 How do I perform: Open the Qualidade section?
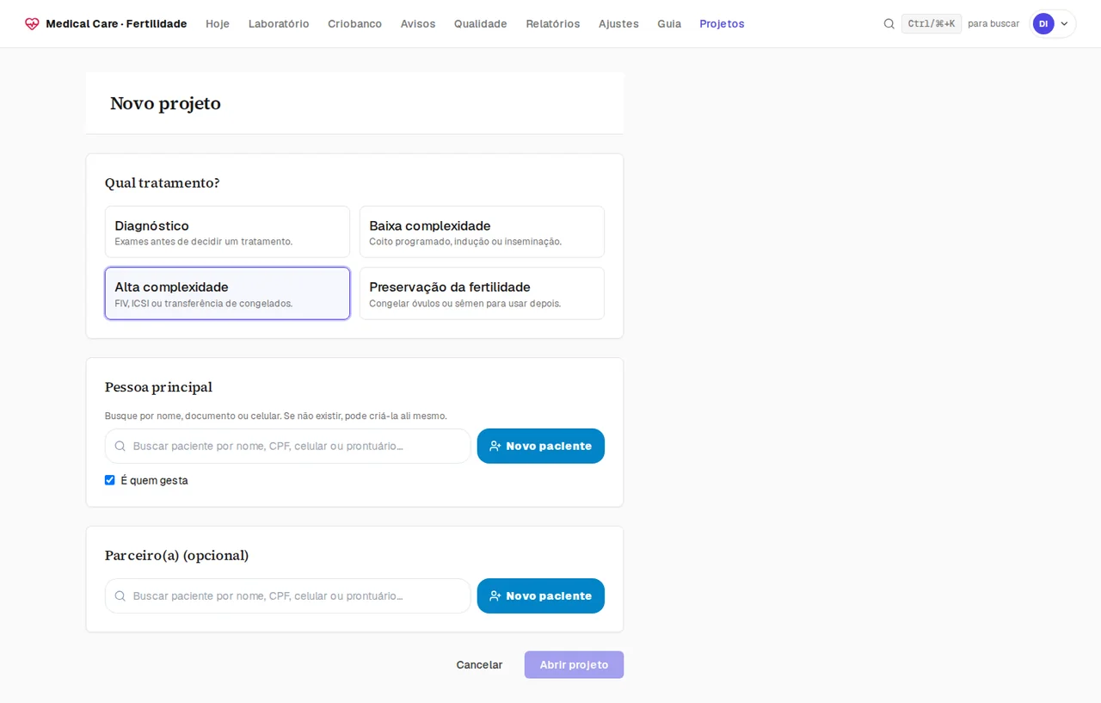[481, 24]
